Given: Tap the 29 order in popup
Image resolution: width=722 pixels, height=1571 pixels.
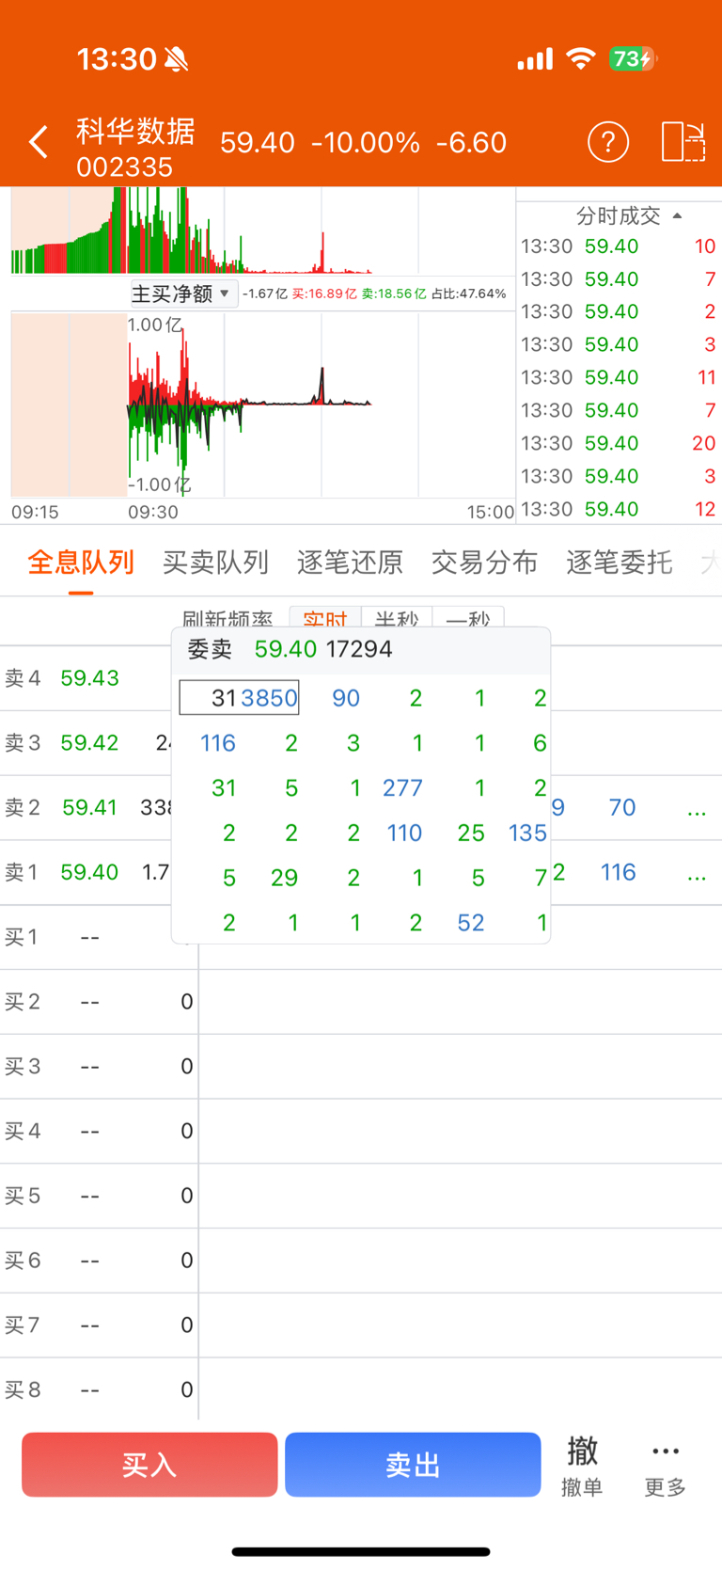Looking at the screenshot, I should click(284, 878).
